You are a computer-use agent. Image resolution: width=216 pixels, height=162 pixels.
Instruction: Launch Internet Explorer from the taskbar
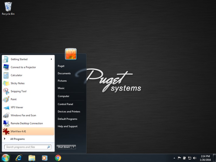19,158
